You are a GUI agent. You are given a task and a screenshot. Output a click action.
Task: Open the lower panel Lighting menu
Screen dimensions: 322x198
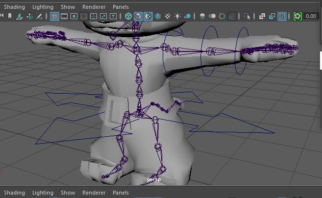[43, 193]
